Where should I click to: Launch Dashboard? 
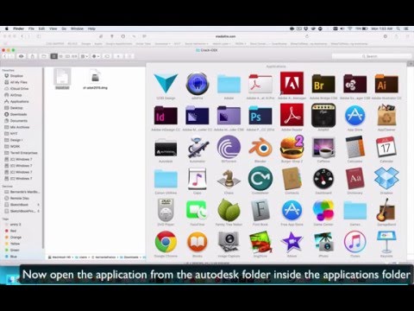click(x=323, y=179)
